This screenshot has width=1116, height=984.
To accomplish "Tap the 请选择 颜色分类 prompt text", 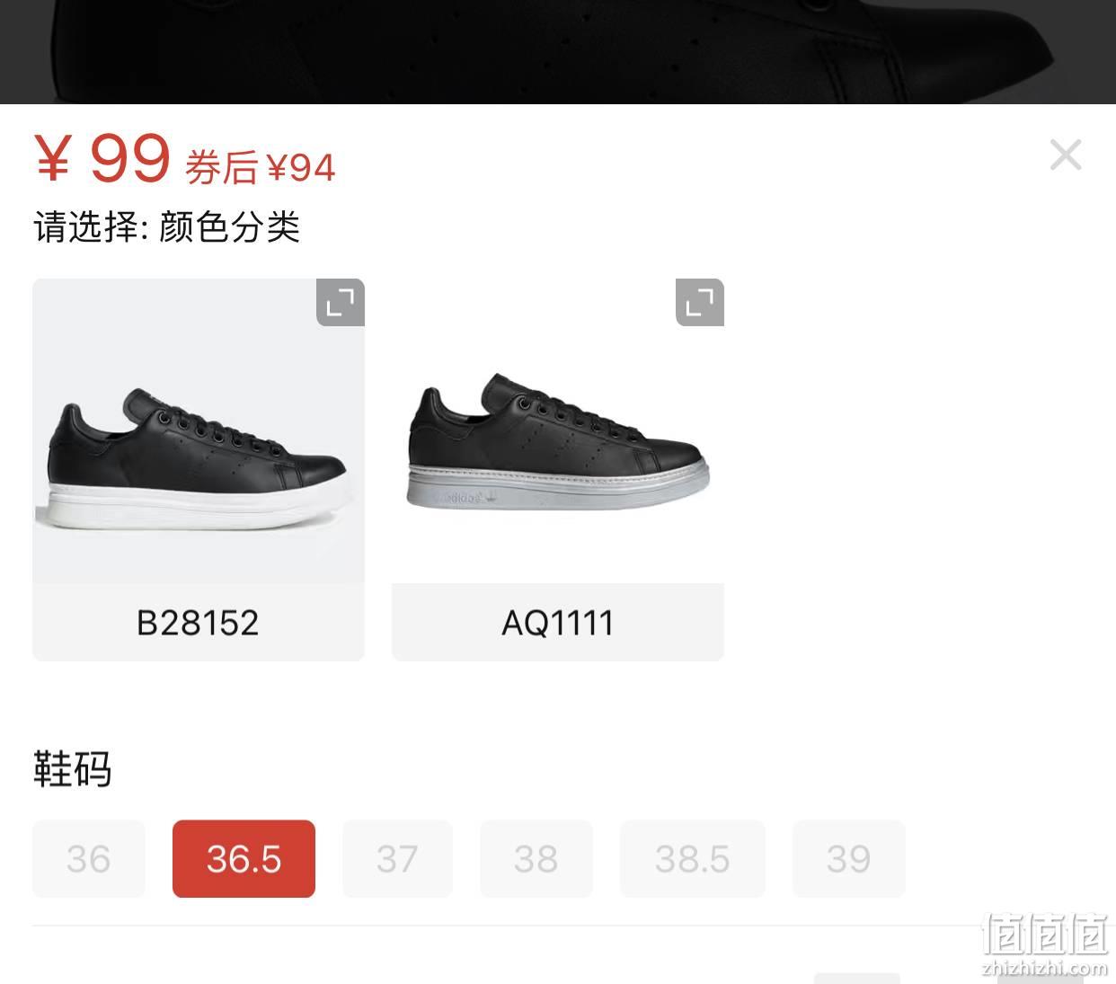I will (167, 226).
